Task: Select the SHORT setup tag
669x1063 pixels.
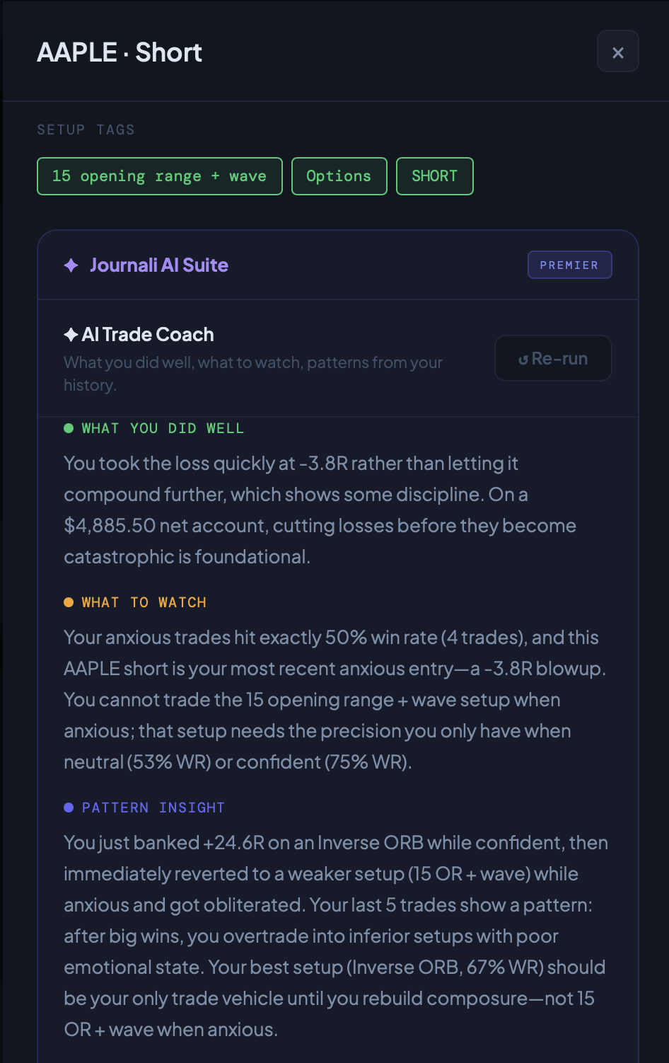Action: coord(434,176)
